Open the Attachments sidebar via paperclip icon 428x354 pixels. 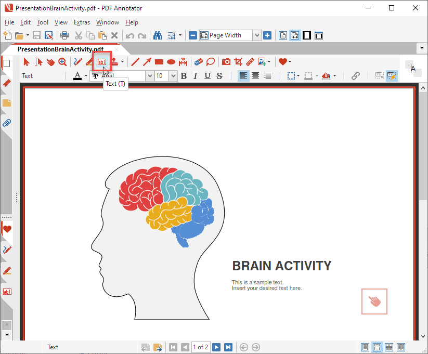point(6,123)
